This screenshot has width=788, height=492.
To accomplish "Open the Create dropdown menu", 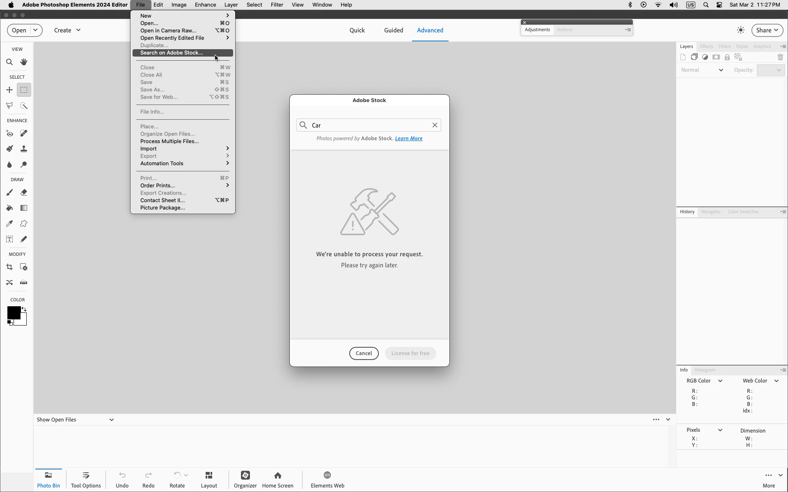I will coord(67,30).
